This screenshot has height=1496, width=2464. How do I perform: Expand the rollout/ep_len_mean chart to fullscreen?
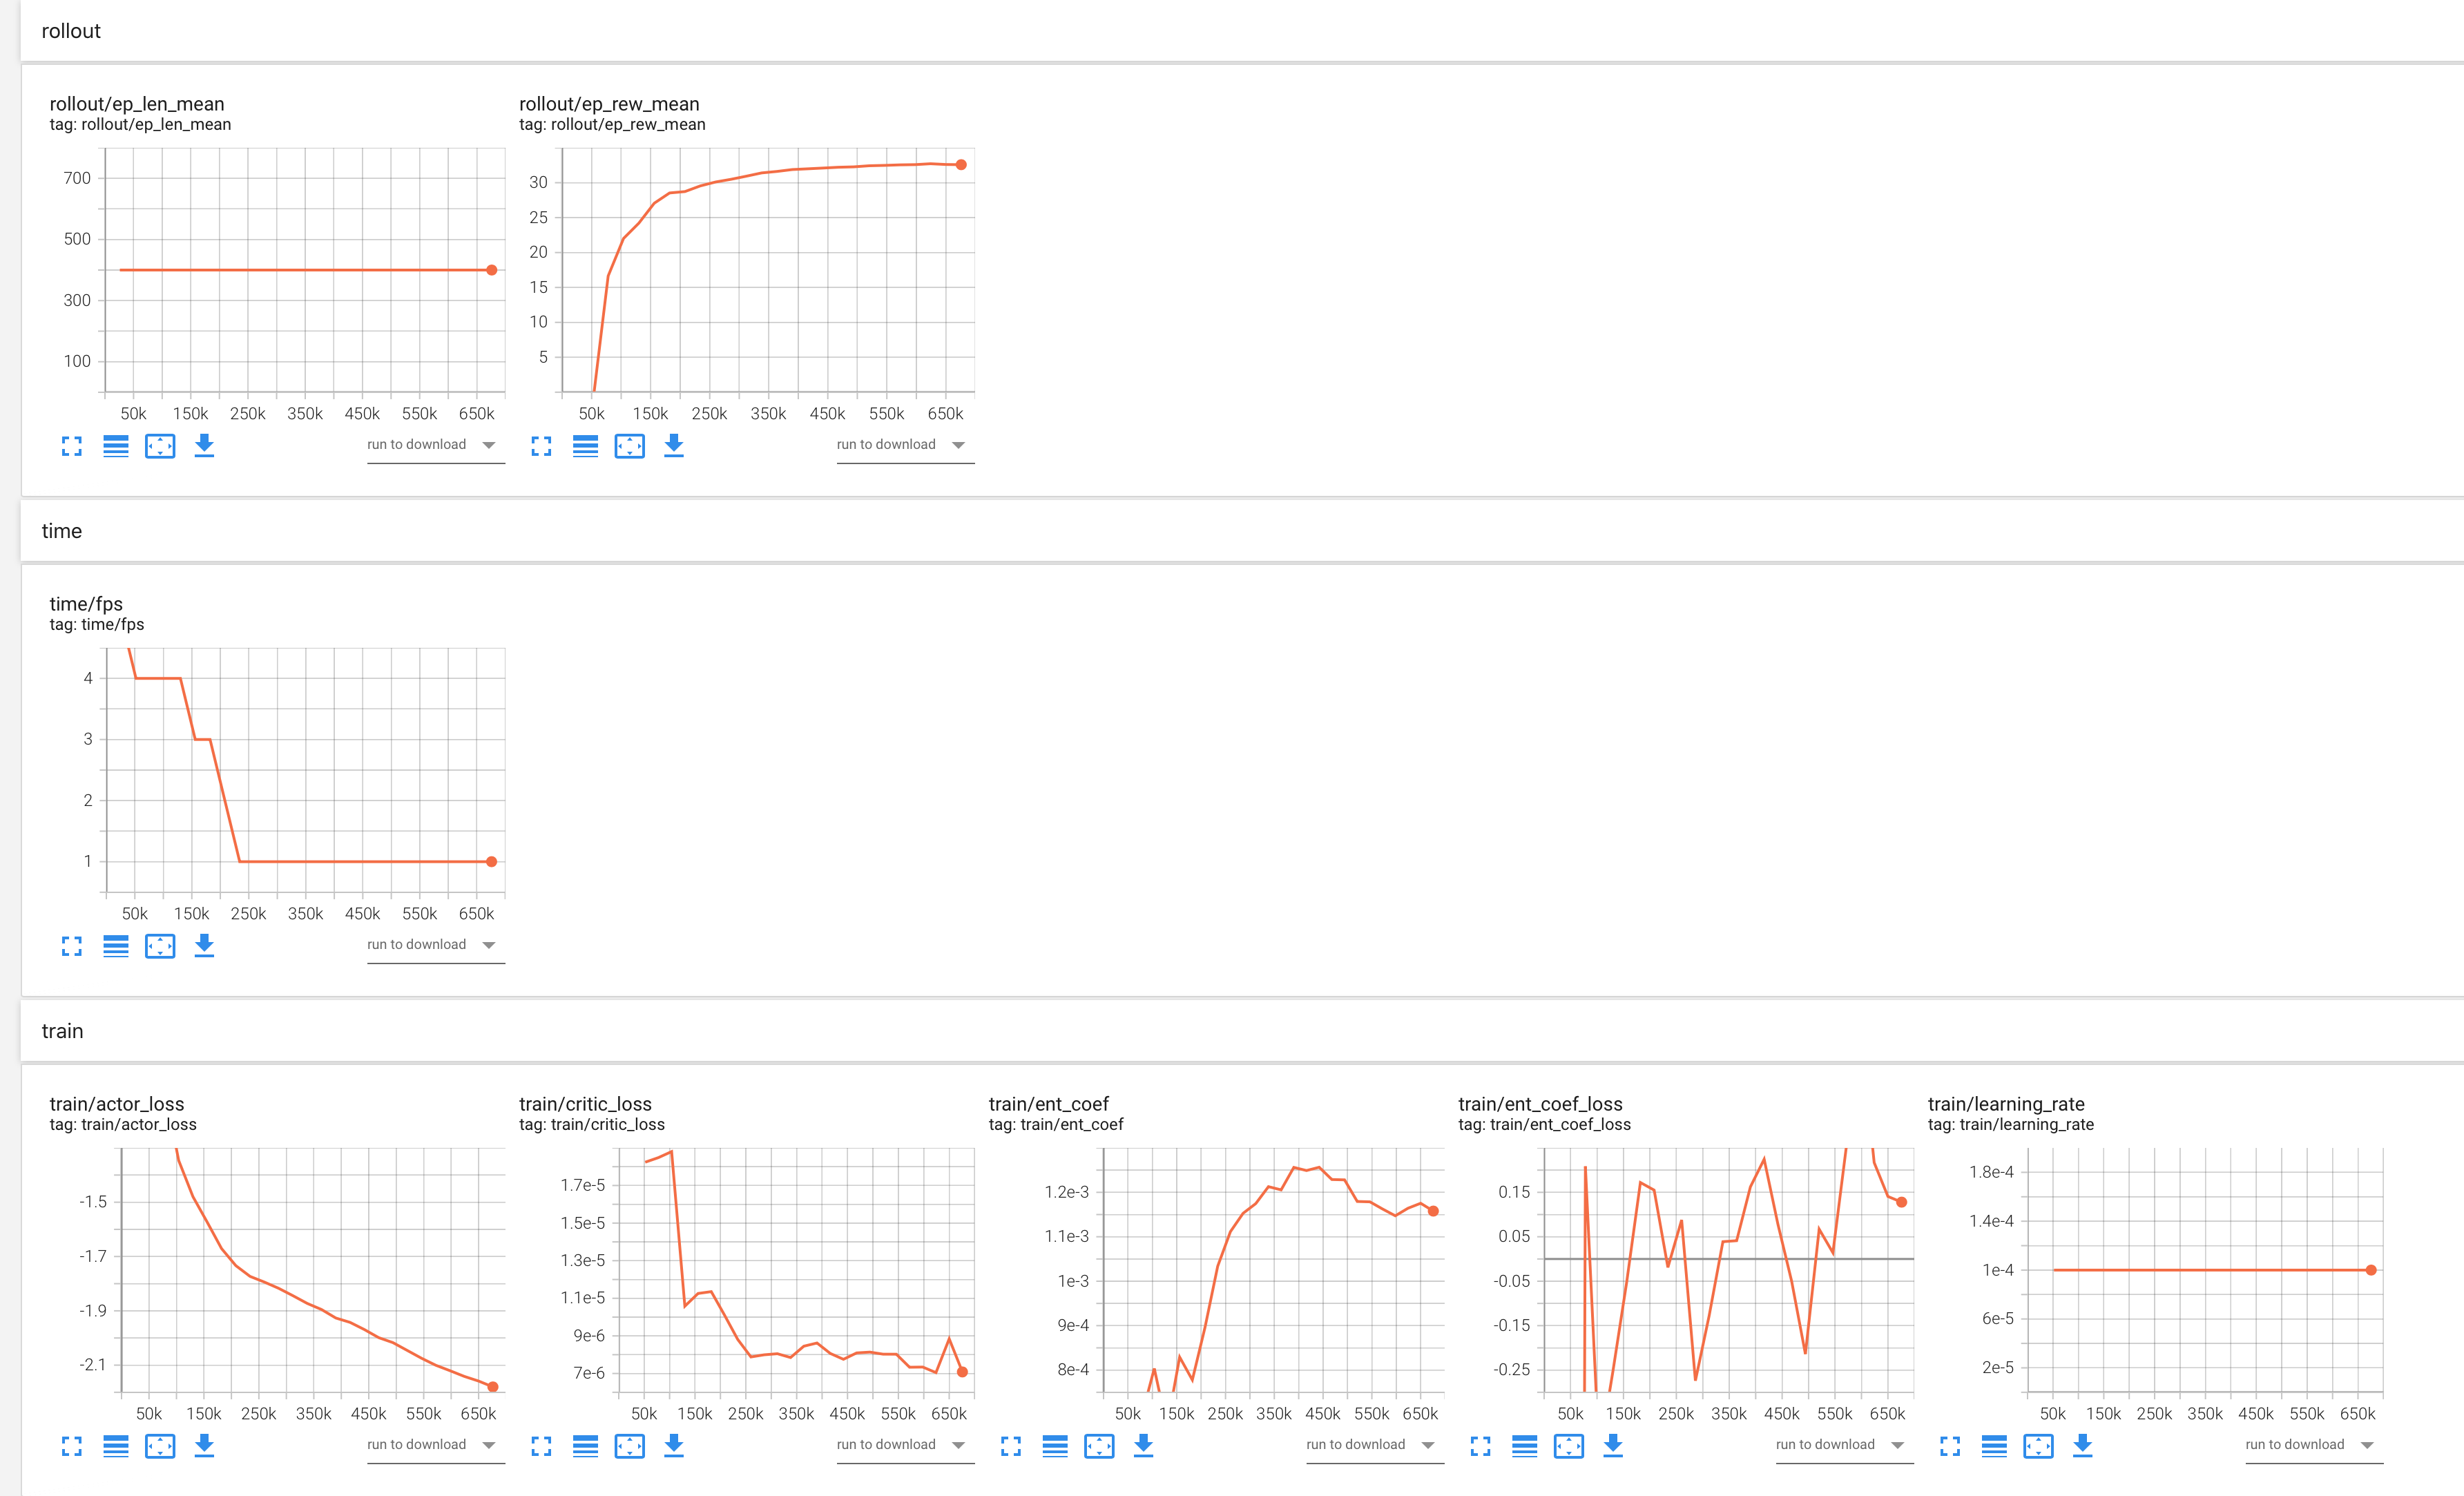[71, 447]
